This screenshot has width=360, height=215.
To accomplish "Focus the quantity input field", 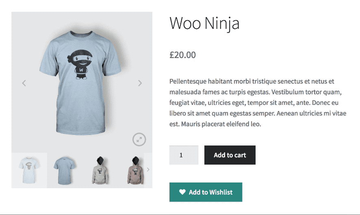I will (184, 155).
